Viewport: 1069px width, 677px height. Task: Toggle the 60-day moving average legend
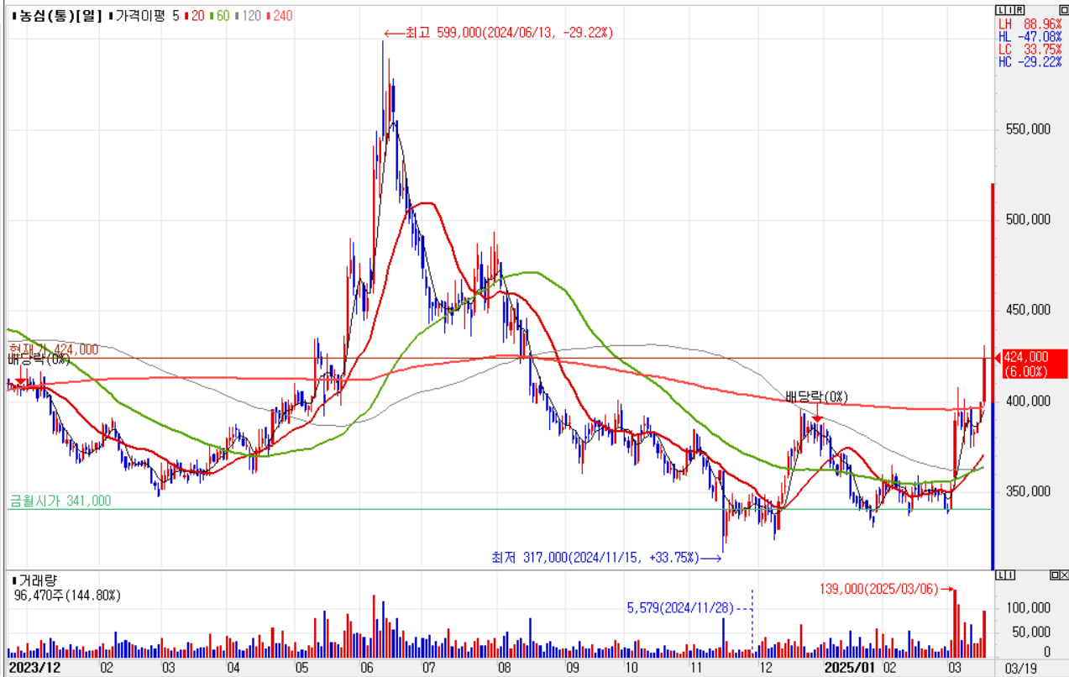(223, 15)
